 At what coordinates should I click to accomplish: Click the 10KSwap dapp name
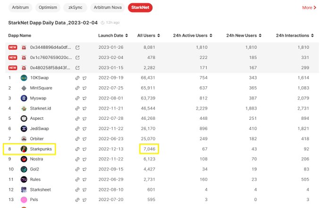coord(39,78)
